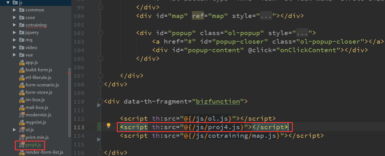The image size is (385, 156).
Task: Expand the mq folder arrow
Action: click(14, 40)
